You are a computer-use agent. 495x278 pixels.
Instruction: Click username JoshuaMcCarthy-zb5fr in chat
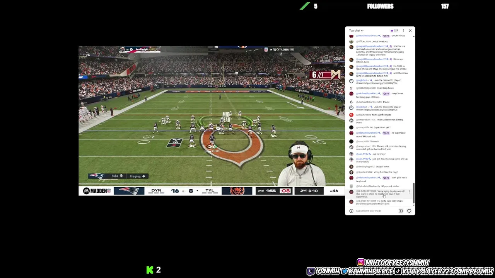point(369,102)
